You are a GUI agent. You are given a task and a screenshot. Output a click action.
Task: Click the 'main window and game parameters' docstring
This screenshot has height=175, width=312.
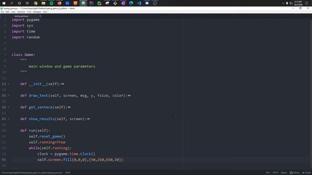coord(62,66)
